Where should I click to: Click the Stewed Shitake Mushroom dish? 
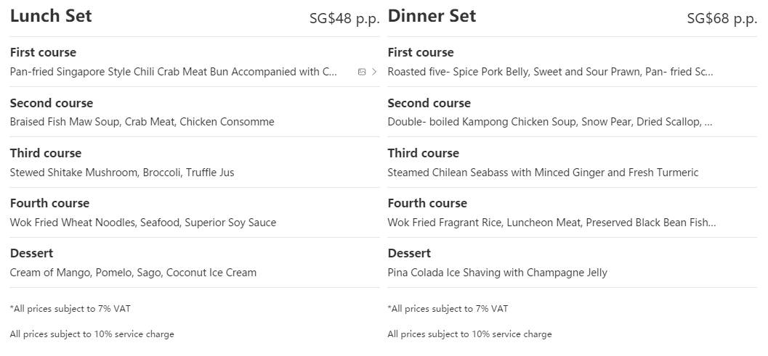[121, 173]
